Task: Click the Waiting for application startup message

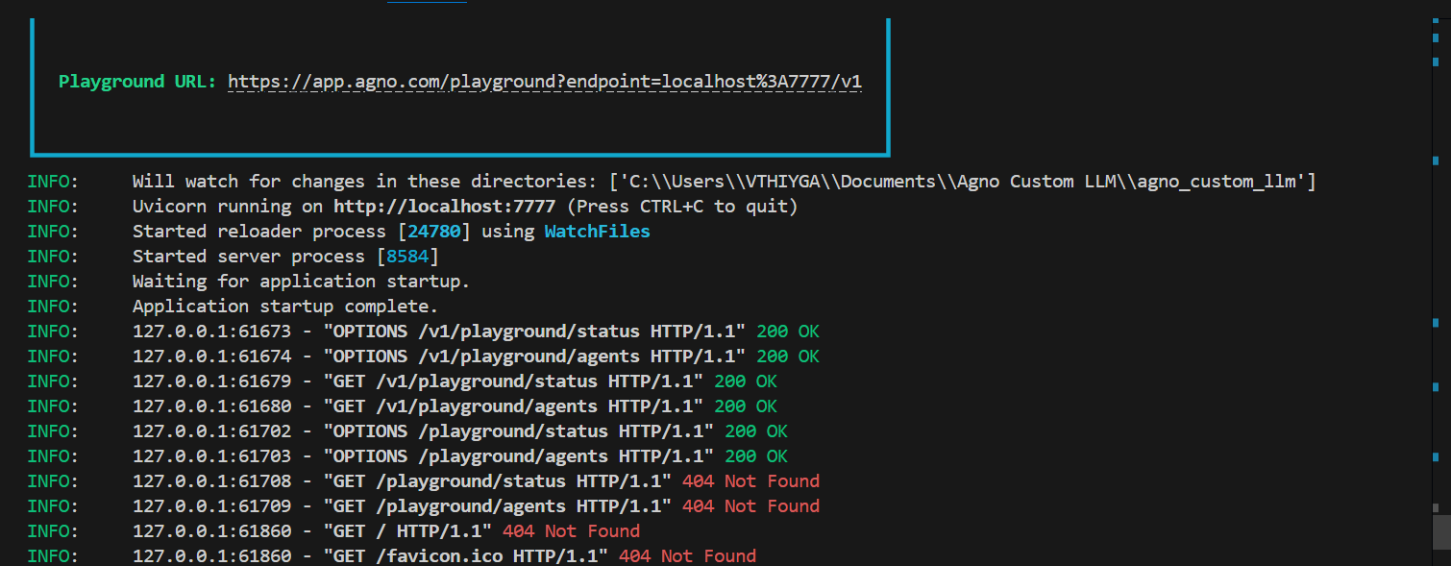Action: click(x=301, y=282)
